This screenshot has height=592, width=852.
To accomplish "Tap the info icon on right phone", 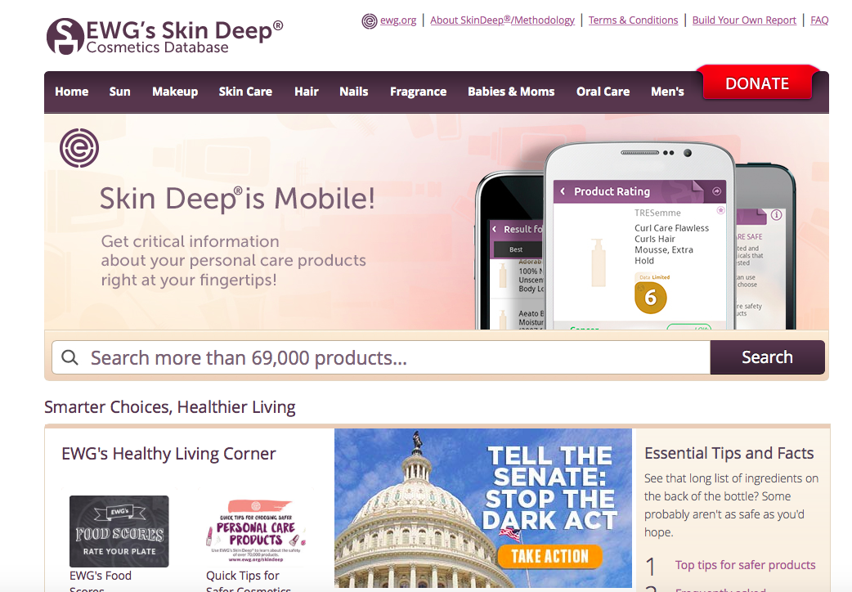I will [777, 215].
